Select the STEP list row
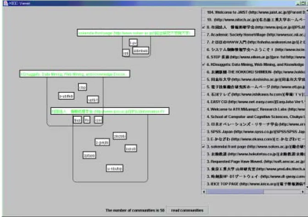Image resolution: width=308 pixels, height=217 pixels. (x=253, y=57)
